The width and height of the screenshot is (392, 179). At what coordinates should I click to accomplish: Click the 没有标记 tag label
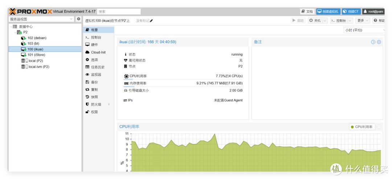coord(143,21)
